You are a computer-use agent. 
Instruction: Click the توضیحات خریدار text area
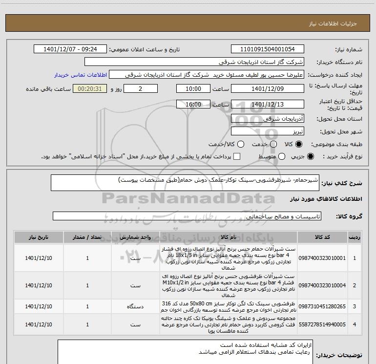coord(186,352)
